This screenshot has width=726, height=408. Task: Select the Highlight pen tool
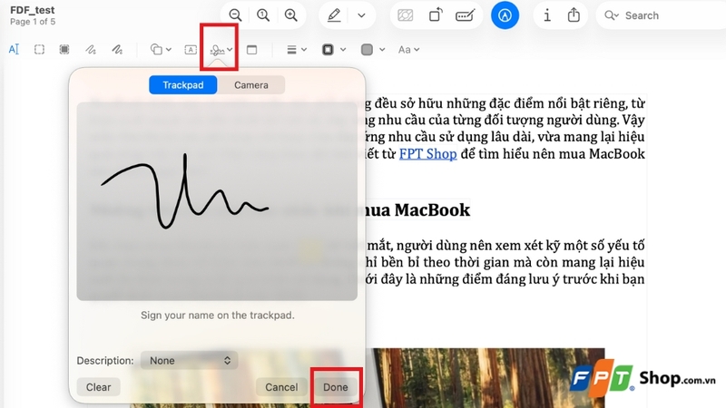click(x=334, y=15)
